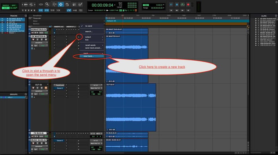The height and width of the screenshot is (155, 278).
Task: Click the MIDI zoom icon
Action: 31,4
